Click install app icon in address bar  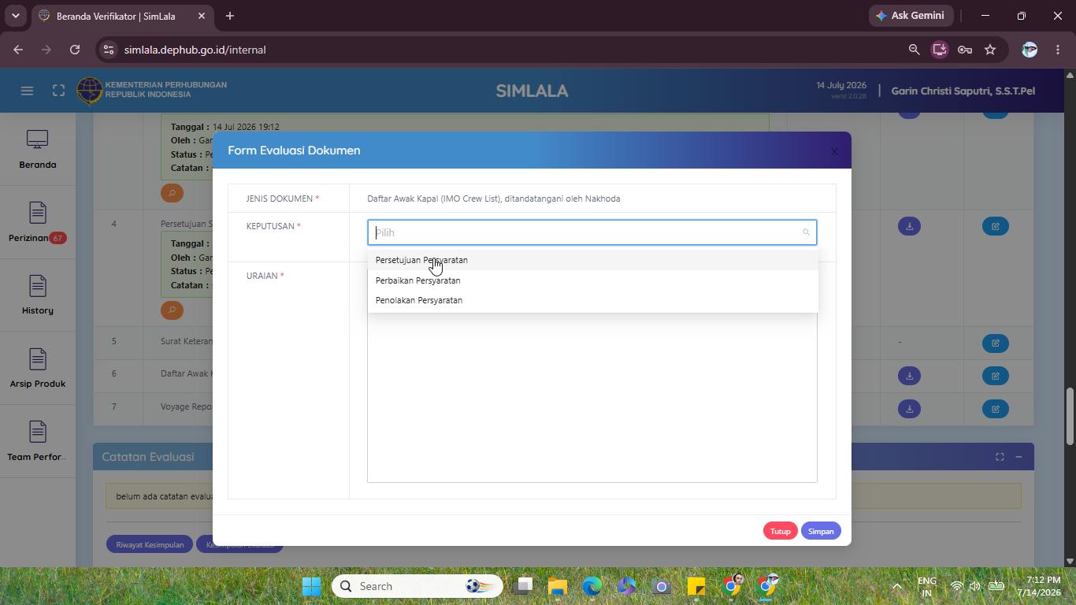940,50
